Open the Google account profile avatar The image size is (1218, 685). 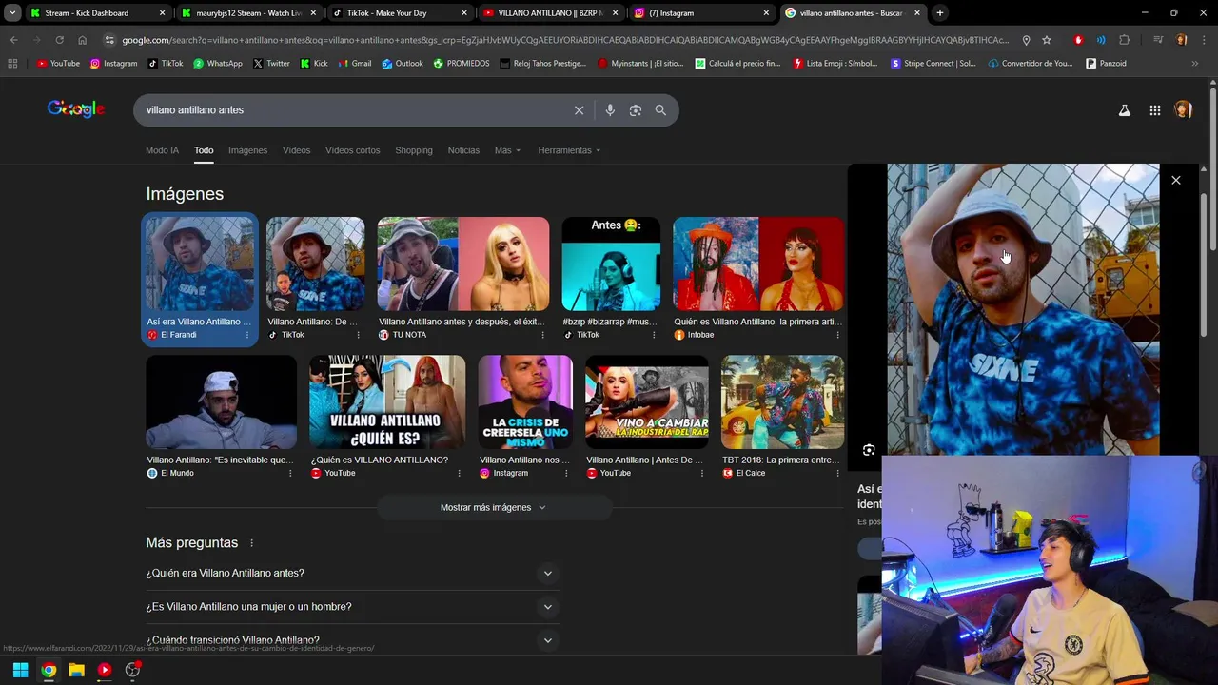1183,110
